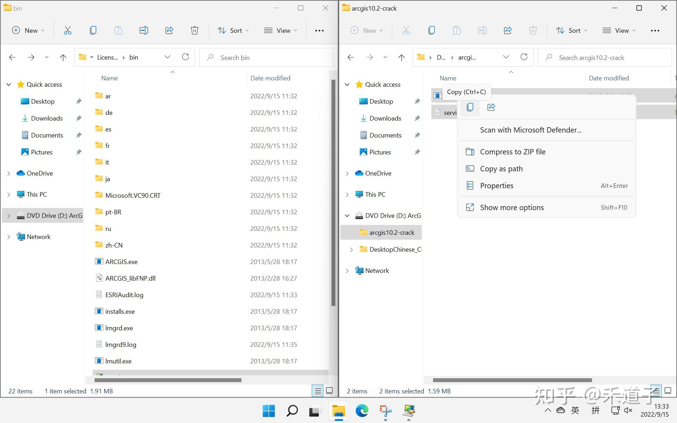This screenshot has width=677, height=423.
Task: Click the Copy icon in the bin toolbar
Action: point(93,30)
